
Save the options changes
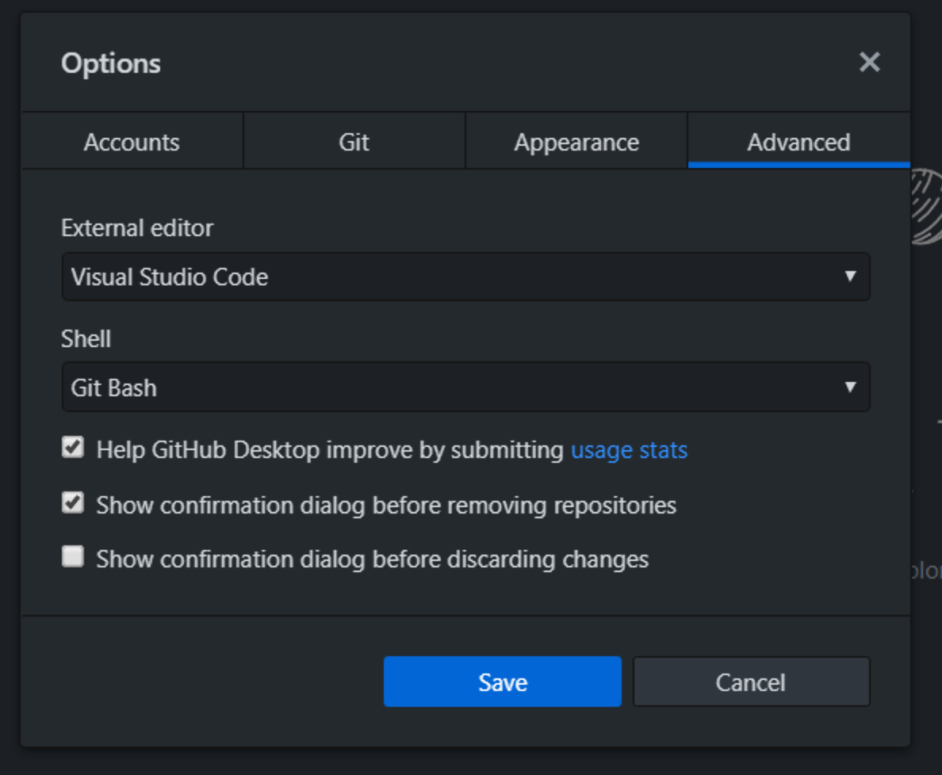(503, 681)
